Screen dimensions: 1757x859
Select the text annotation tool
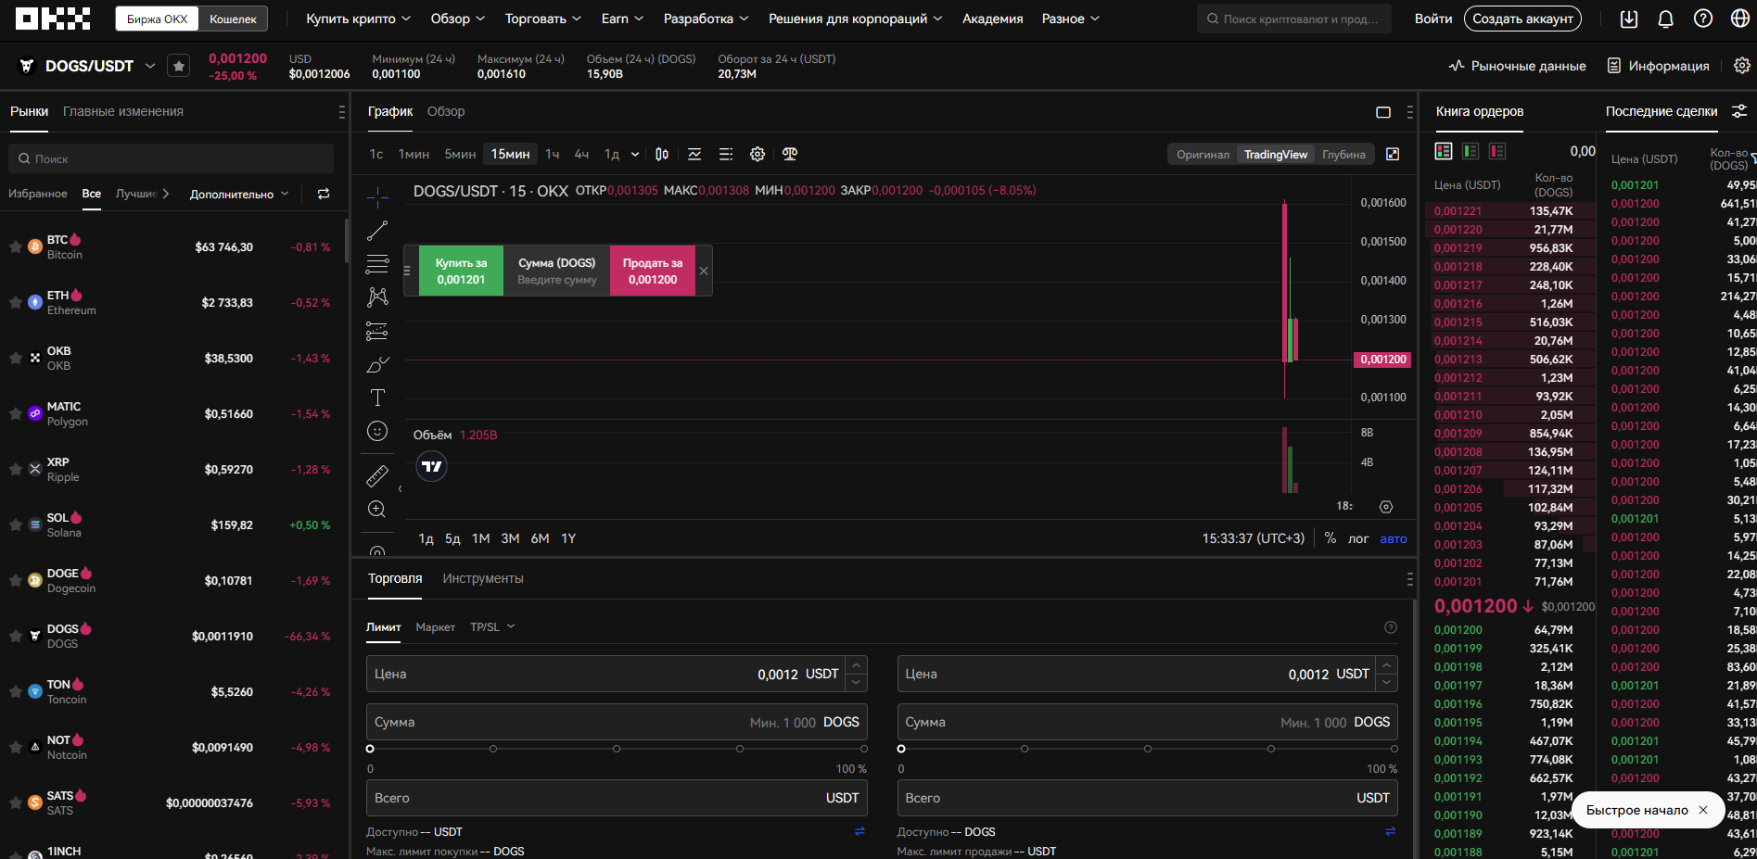coord(377,398)
